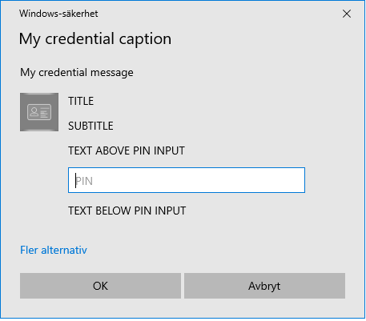Click the PIN input field
This screenshot has width=366, height=321.
(187, 180)
